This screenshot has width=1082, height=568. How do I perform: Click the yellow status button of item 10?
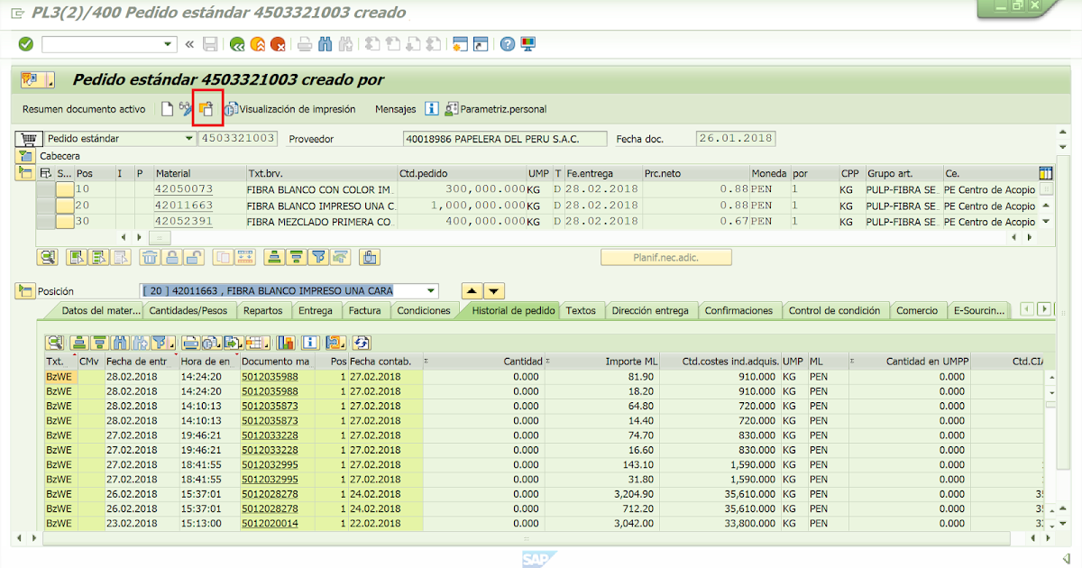click(65, 189)
